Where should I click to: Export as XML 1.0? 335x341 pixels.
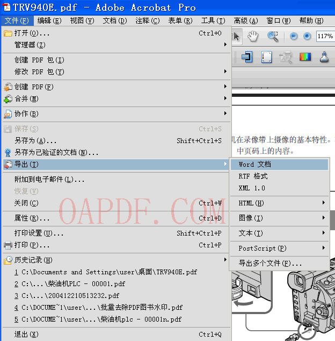click(x=279, y=188)
